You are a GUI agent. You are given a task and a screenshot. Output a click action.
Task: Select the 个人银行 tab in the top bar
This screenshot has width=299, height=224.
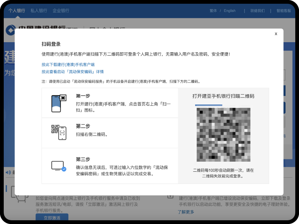17,11
